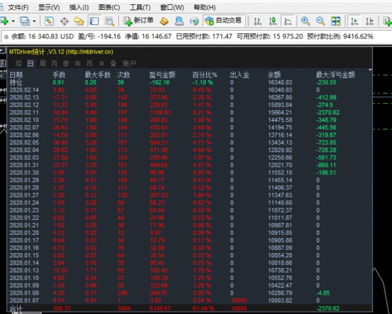The height and width of the screenshot is (314, 392).
Task: Select the 月 monthly tab
Action: (x=54, y=64)
